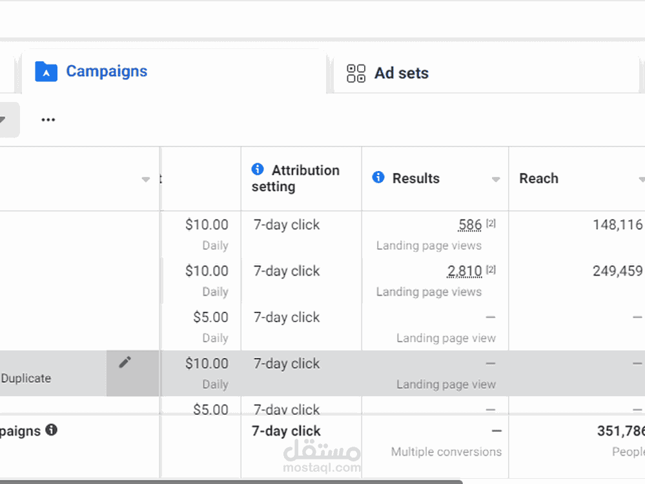Click the Campaigns folder icon

pyautogui.click(x=46, y=71)
